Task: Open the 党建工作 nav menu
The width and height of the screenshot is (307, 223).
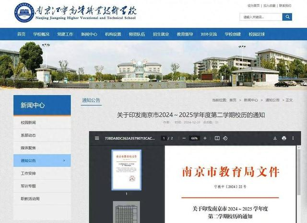Action: tap(65, 34)
